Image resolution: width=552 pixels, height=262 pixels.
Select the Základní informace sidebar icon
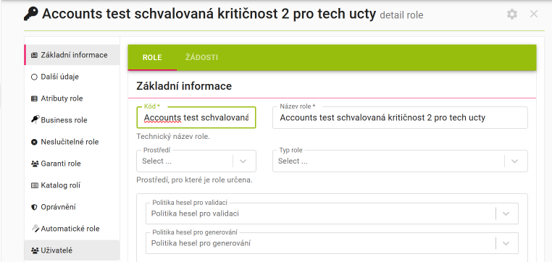coord(34,55)
